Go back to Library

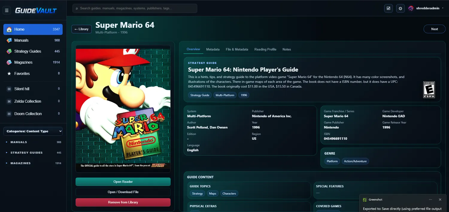click(x=81, y=29)
